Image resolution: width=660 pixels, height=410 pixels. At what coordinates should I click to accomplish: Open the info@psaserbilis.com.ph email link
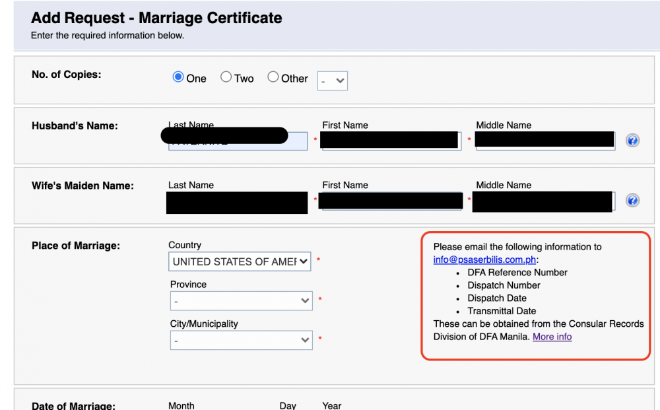[484, 259]
